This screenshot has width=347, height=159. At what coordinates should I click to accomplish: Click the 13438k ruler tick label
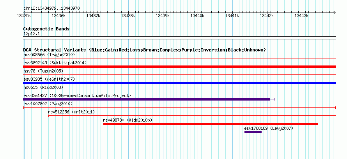(x=128, y=16)
